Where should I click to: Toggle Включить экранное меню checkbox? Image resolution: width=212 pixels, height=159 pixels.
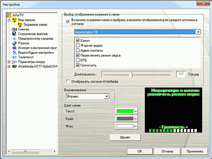click(68, 22)
